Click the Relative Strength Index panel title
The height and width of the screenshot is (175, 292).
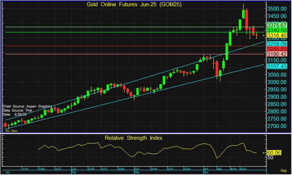tap(134, 138)
